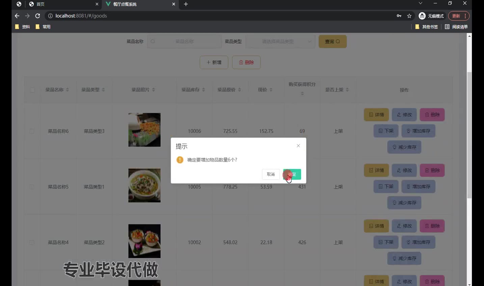Cancel the prompt with 取消 button
484x286 pixels.
coord(271,174)
